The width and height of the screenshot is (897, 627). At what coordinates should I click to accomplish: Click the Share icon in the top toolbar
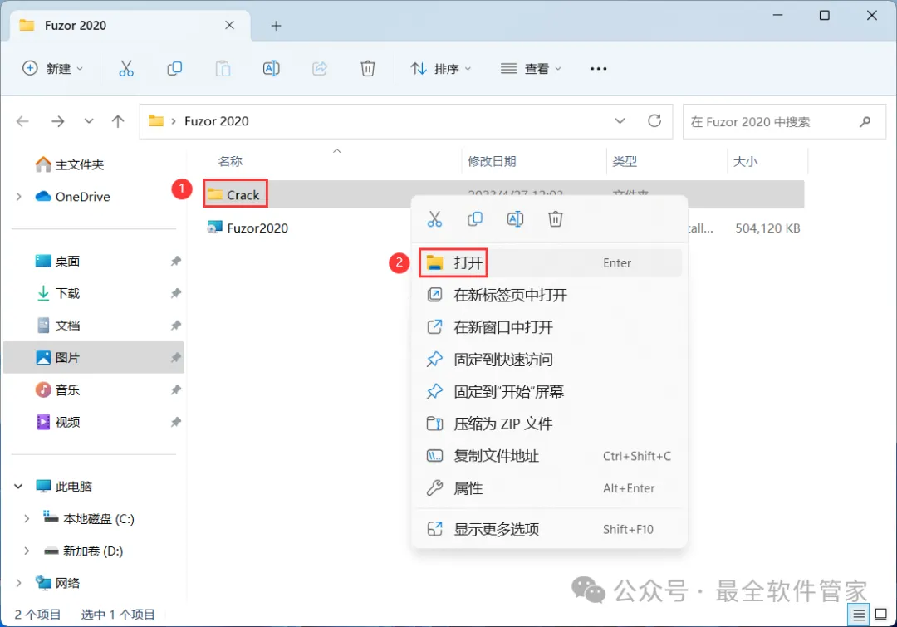[x=319, y=69]
